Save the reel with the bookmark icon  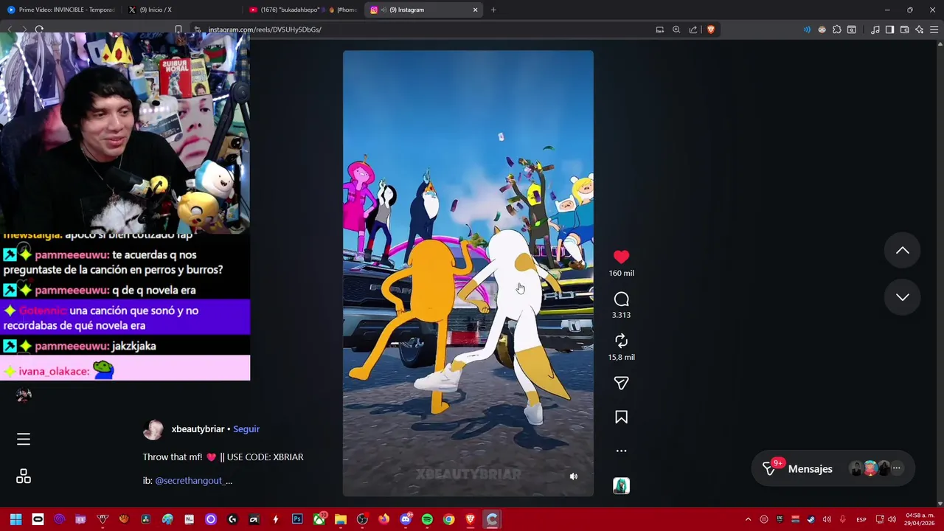(621, 417)
